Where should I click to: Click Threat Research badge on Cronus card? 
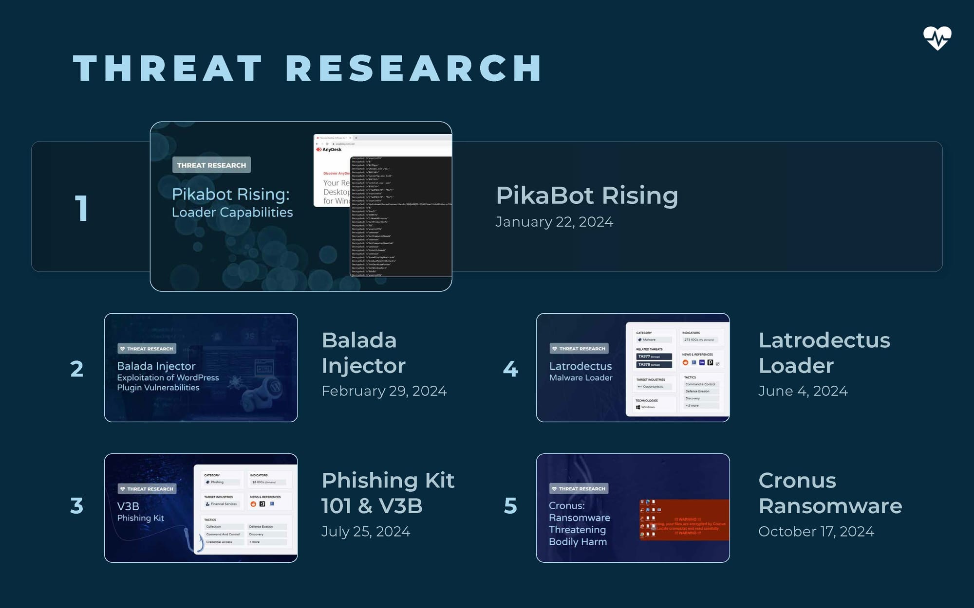click(x=579, y=488)
